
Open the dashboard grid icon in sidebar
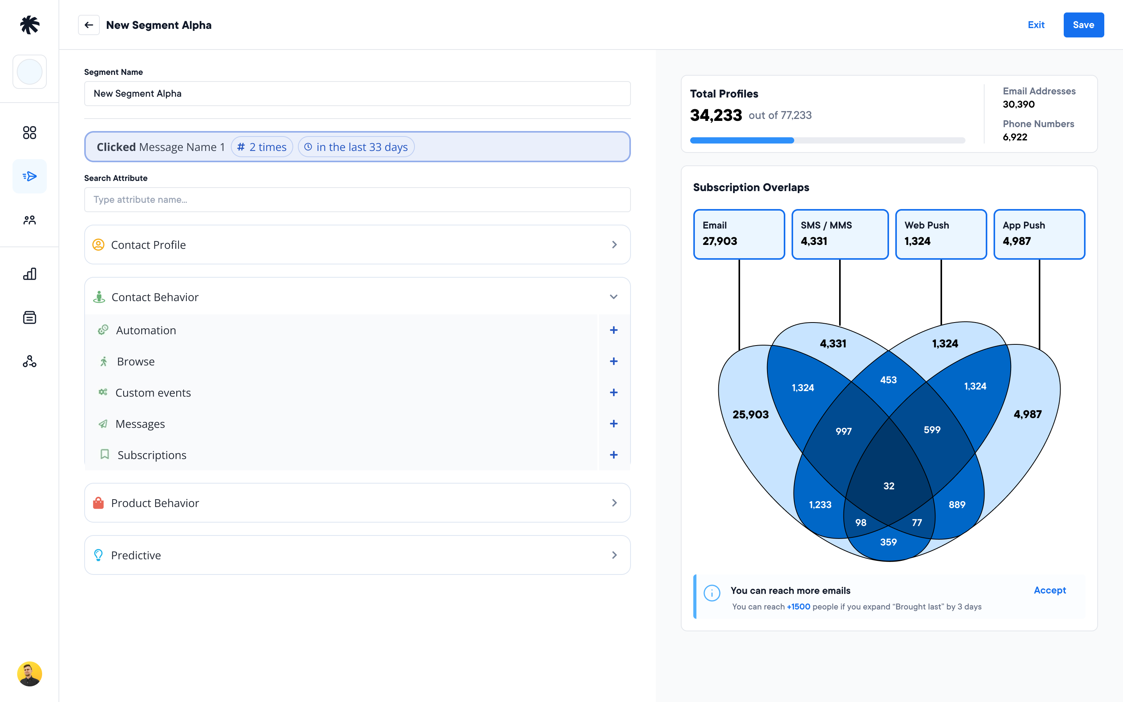(x=30, y=133)
